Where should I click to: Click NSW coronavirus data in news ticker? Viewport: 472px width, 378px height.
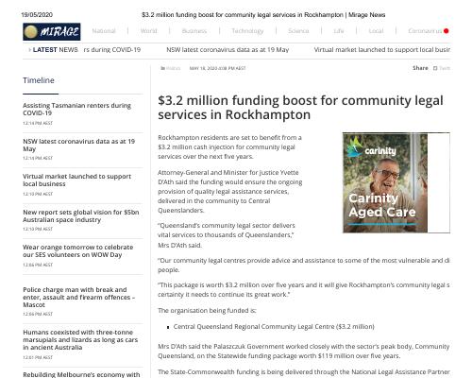[x=228, y=50]
